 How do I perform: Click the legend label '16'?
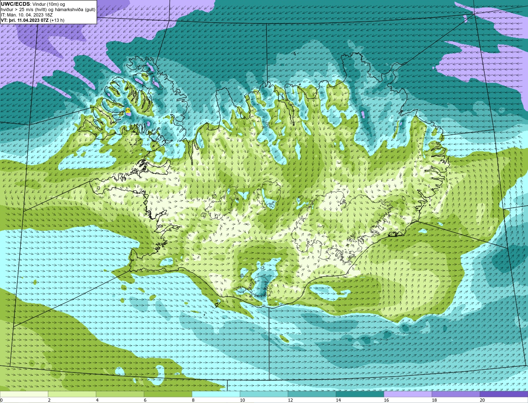click(386, 400)
